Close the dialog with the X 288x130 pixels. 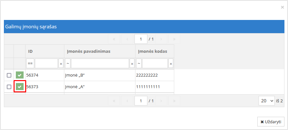[283, 7]
